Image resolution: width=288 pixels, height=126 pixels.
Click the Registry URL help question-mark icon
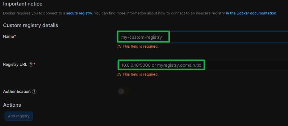click(x=31, y=65)
